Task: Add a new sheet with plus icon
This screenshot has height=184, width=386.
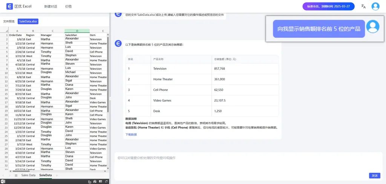Action: (x=57, y=175)
